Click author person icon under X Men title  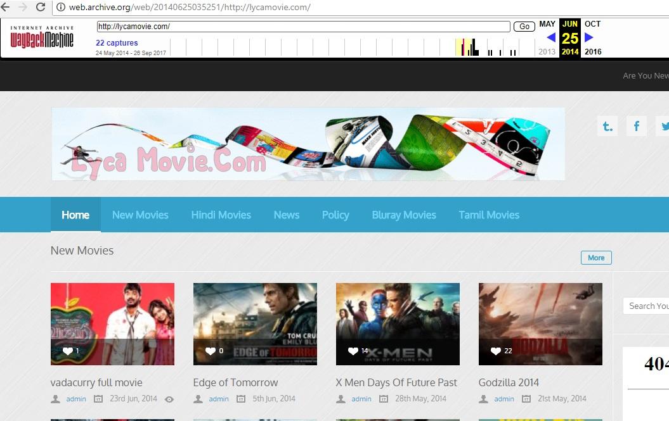(341, 399)
